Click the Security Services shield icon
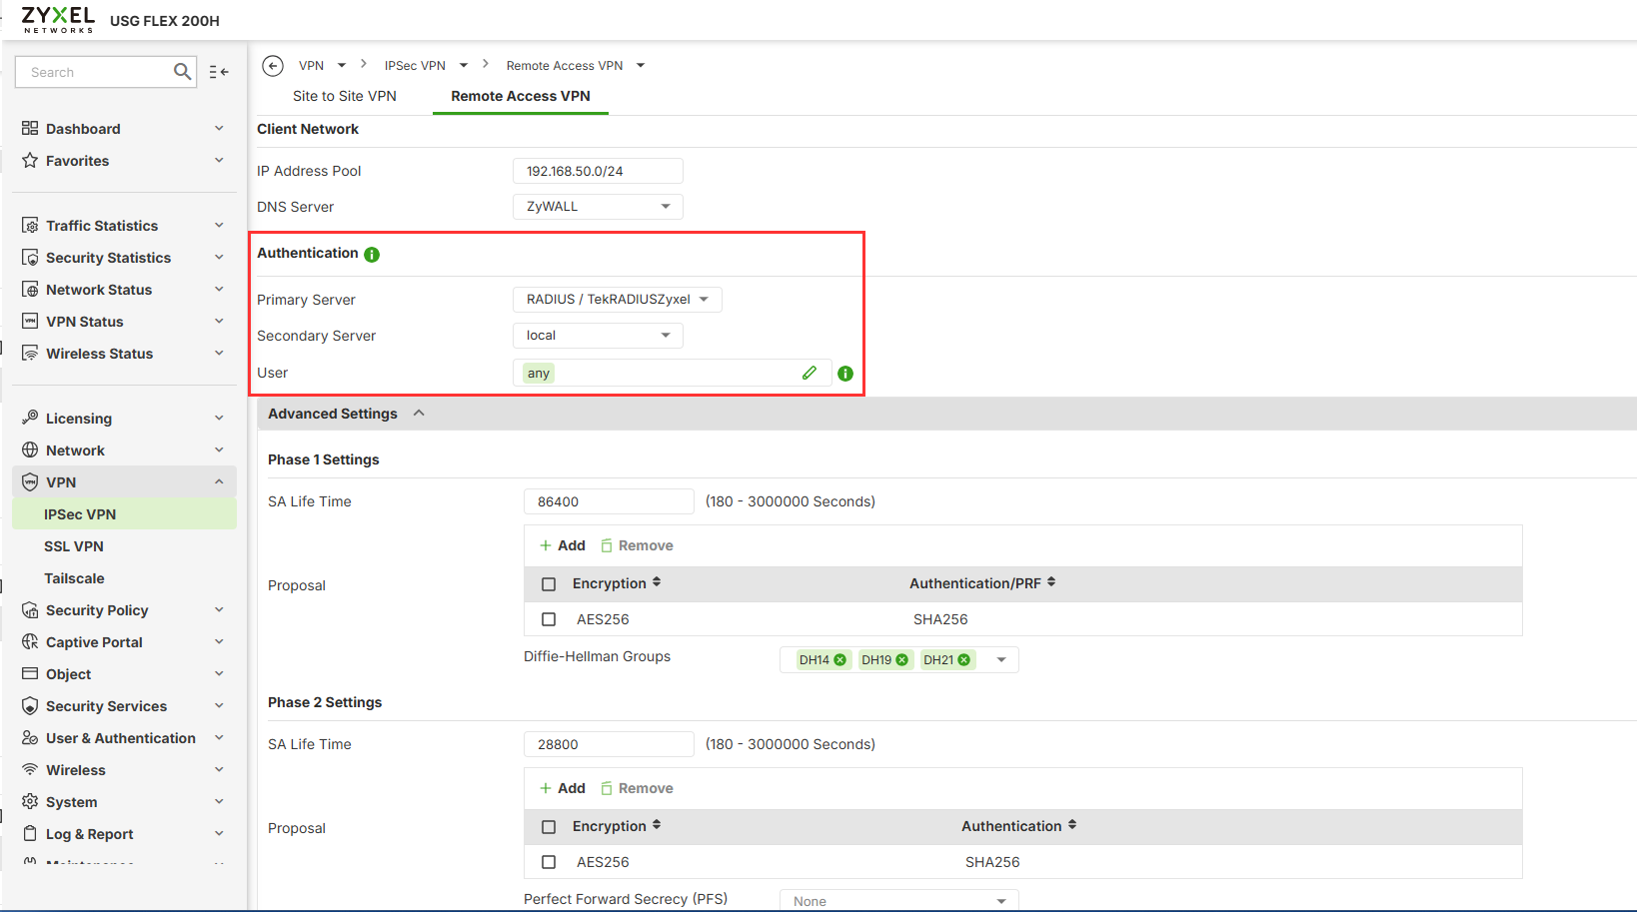 coord(30,706)
